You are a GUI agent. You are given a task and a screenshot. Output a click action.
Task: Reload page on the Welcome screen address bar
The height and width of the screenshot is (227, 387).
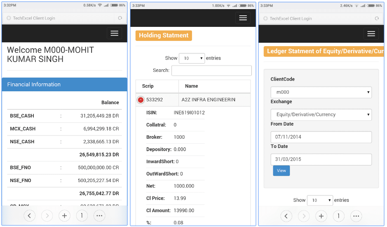click(x=120, y=18)
